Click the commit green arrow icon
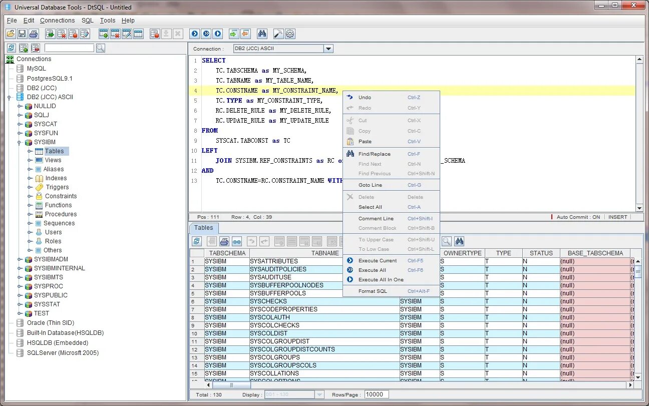This screenshot has width=649, height=406. [233, 34]
